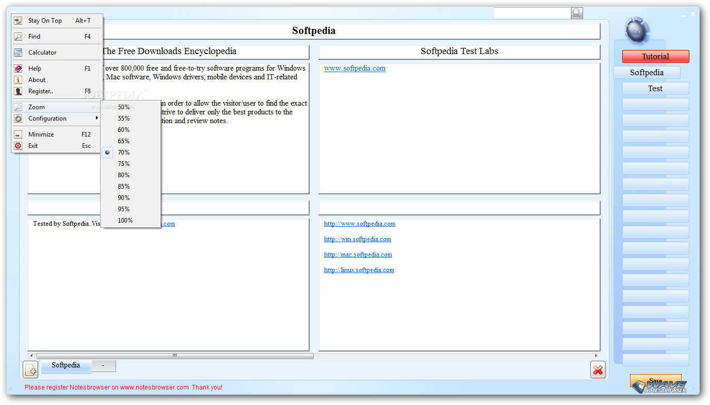Switch zoom to 85%
710x405 pixels.
(131, 187)
